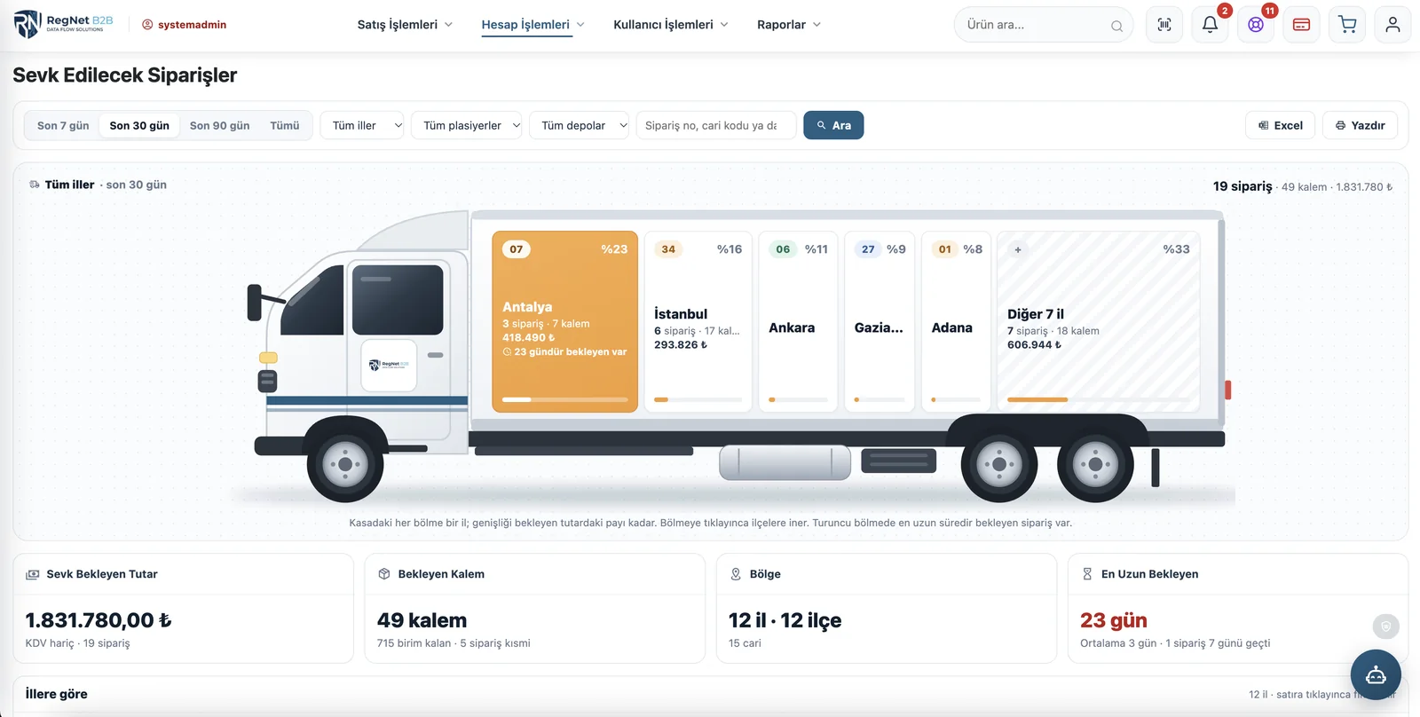Screen dimensions: 1420x717
Task: Export the list with Excel button
Action: (x=1281, y=126)
